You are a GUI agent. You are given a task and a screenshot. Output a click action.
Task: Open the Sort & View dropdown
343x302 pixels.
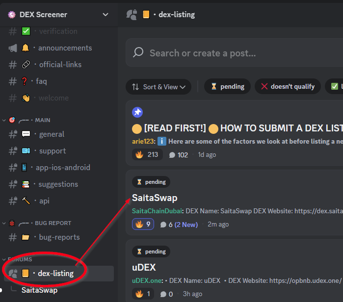click(x=158, y=87)
